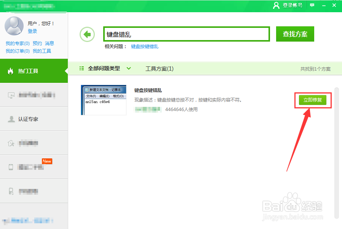The image size is (342, 229).
Task: Click the notepad preview thumbnail
Action: click(x=103, y=100)
